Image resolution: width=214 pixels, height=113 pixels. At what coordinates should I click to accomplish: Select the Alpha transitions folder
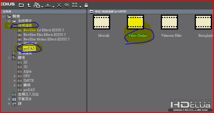coord(27,71)
